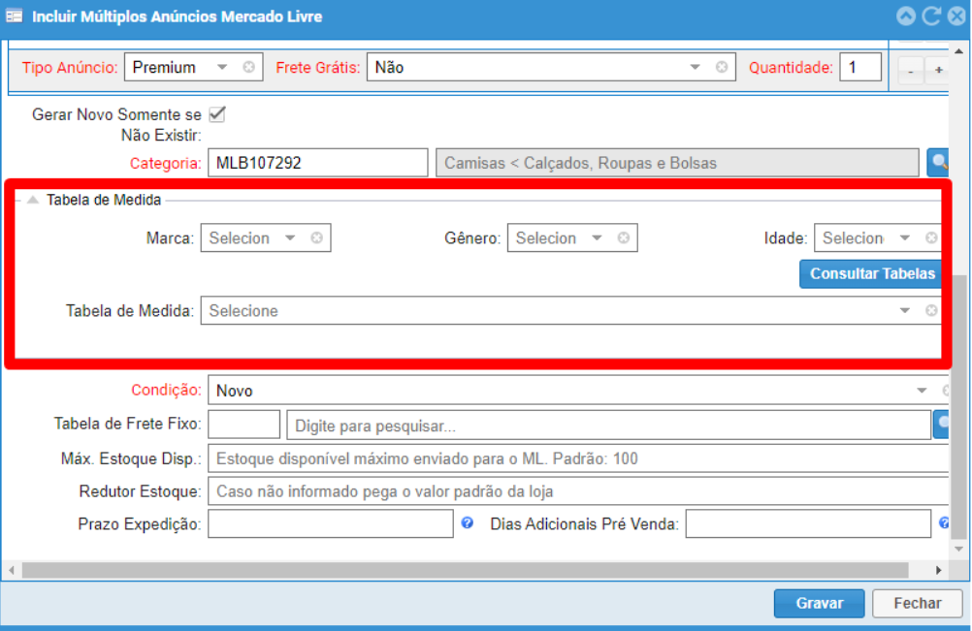This screenshot has height=631, width=972.
Task: Clear the Marca selection
Action: click(x=317, y=237)
